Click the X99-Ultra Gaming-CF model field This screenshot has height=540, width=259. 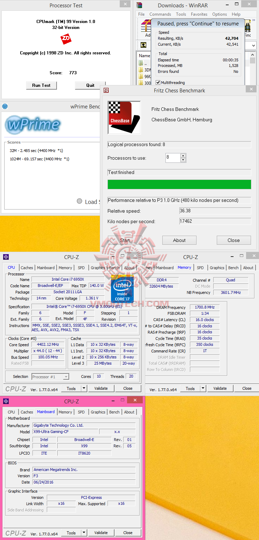coord(65,432)
